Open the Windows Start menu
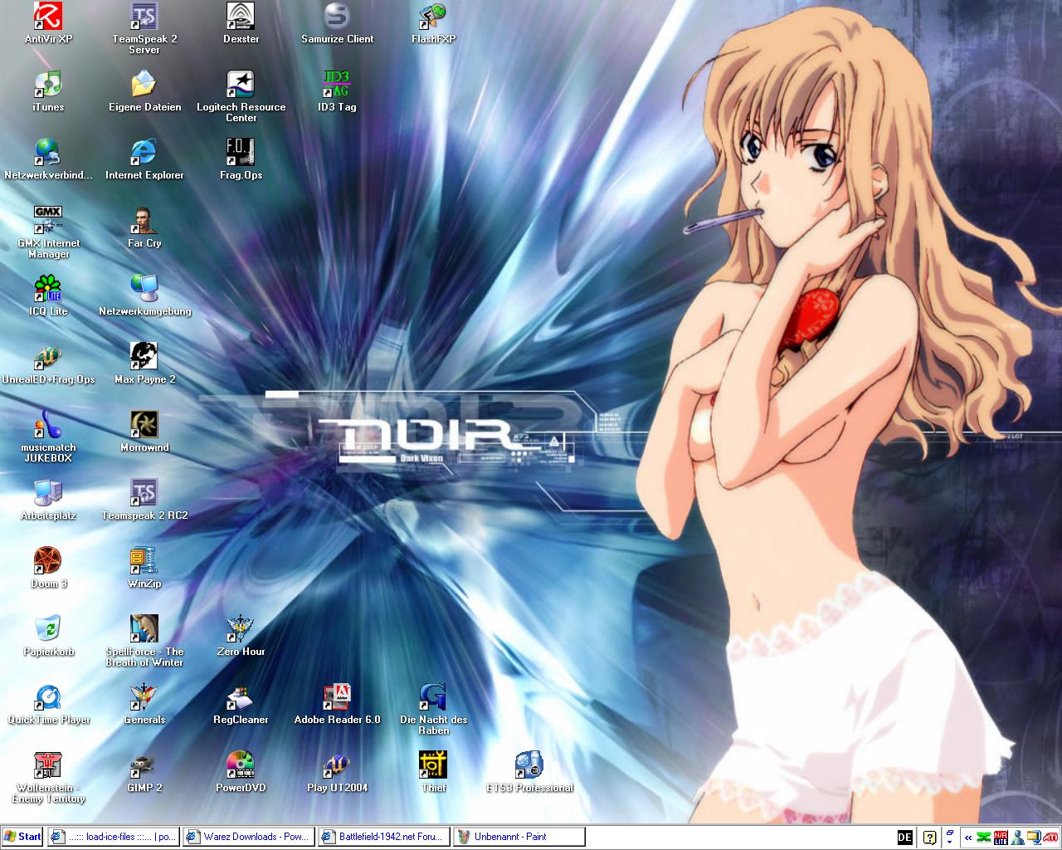Viewport: 1062px width, 850px height. pos(22,837)
